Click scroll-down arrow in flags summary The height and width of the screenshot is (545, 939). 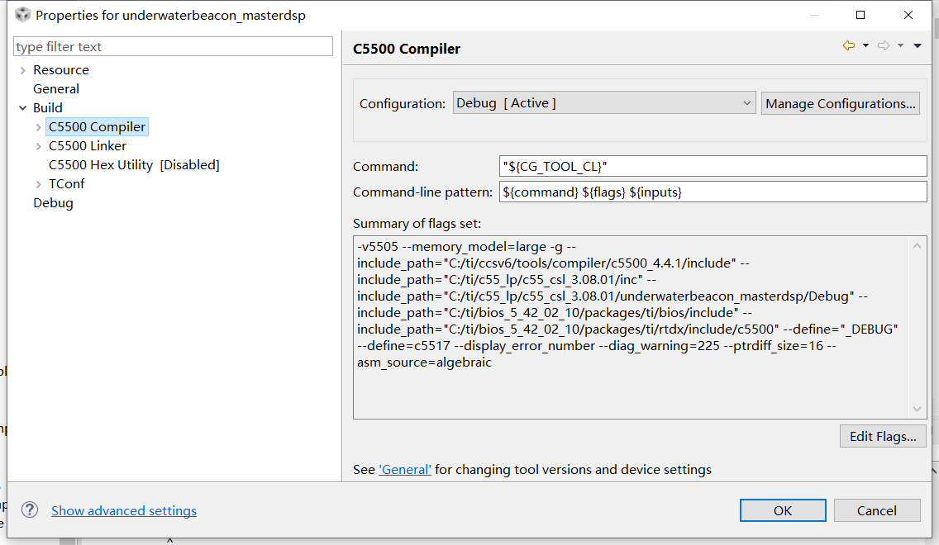pyautogui.click(x=918, y=409)
